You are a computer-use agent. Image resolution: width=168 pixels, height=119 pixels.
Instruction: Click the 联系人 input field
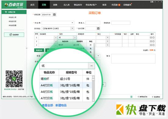click(x=93, y=23)
